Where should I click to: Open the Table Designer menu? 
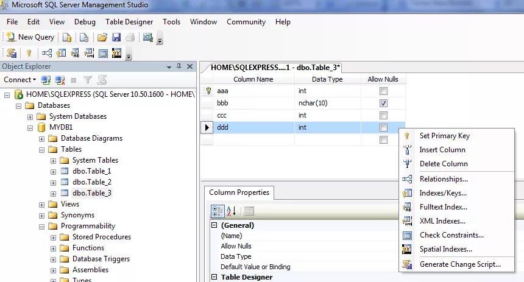(x=129, y=22)
